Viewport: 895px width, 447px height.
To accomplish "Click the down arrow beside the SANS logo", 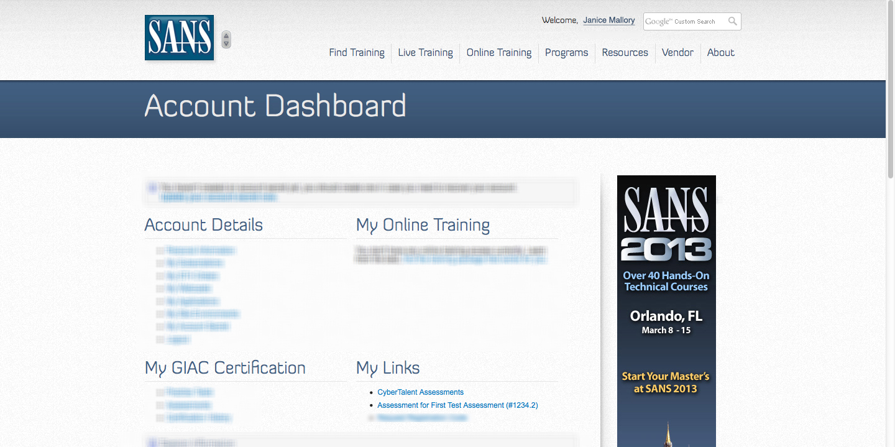I will (226, 44).
